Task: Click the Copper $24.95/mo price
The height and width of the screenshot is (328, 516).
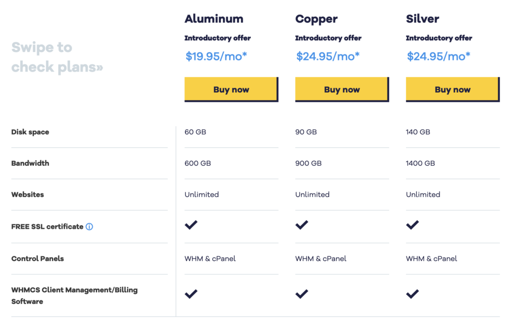Action: 328,56
